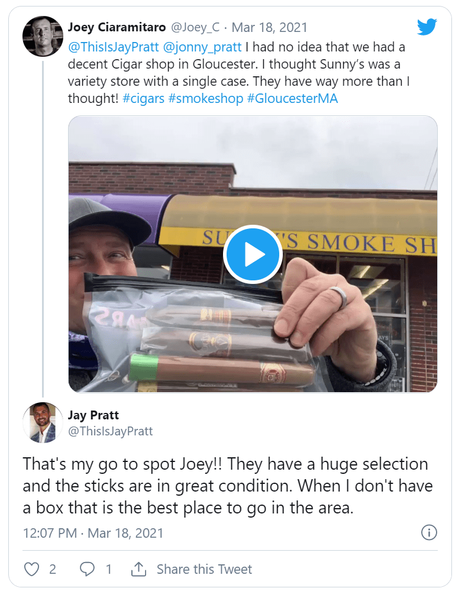Click the Mar 18, 2021 date in header
The image size is (465, 601).
269,27
